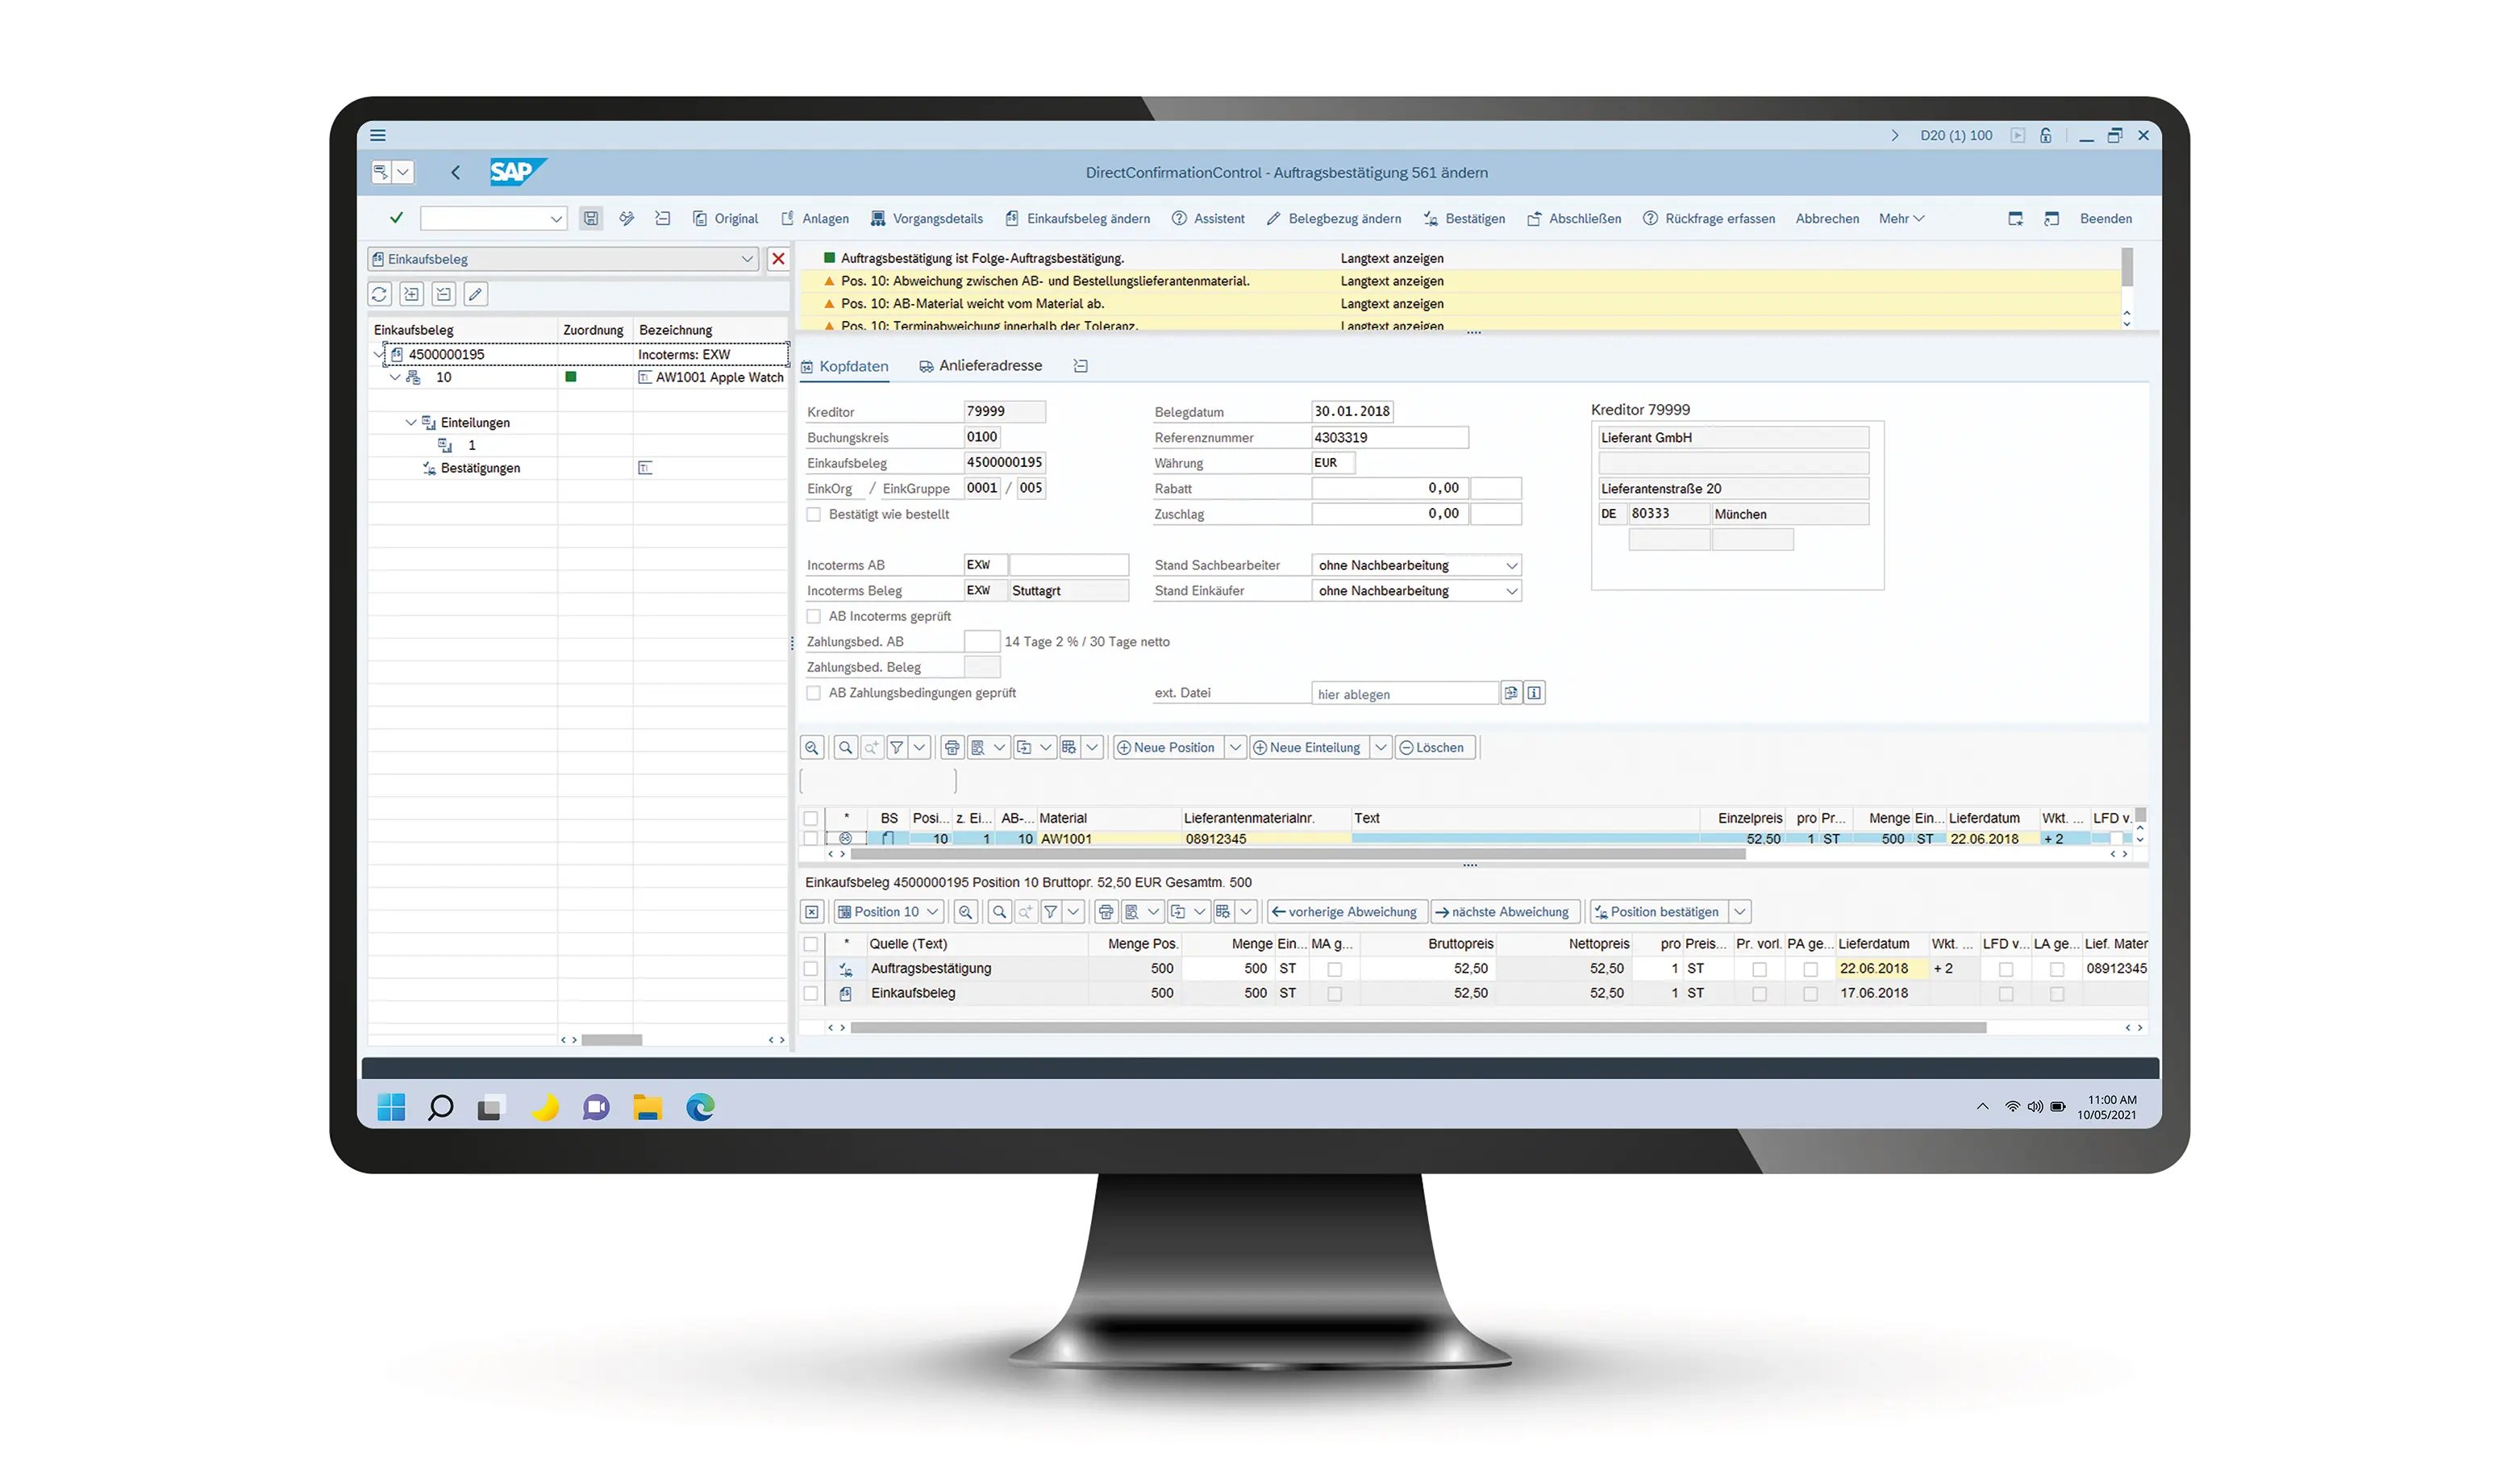Click the lock icon in the title bar

click(2046, 135)
